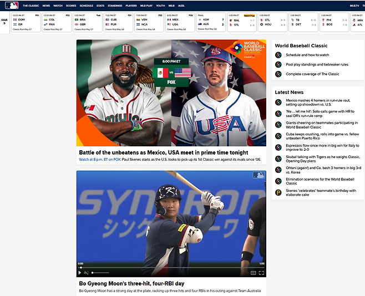The image size is (365, 296).
Task: Toggle closed captions on the video
Action: (253, 273)
